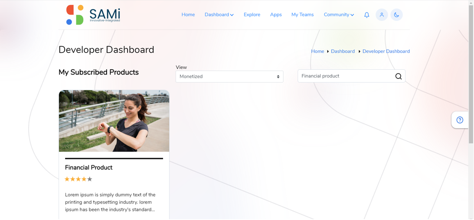Viewport: 474px width, 220px height.
Task: Open the help question mark widget
Action: point(460,120)
